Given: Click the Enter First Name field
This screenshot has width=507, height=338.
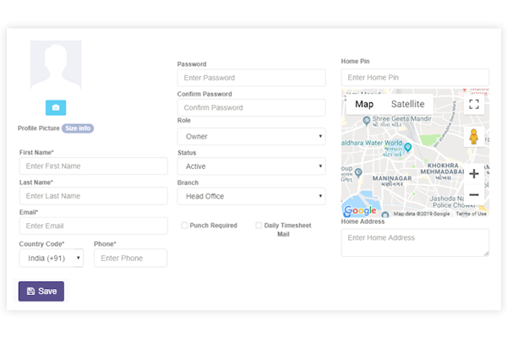Looking at the screenshot, I should pos(93,166).
